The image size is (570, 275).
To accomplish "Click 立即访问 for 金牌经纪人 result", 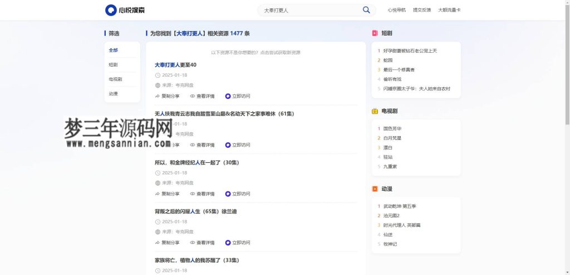I will coord(241,194).
